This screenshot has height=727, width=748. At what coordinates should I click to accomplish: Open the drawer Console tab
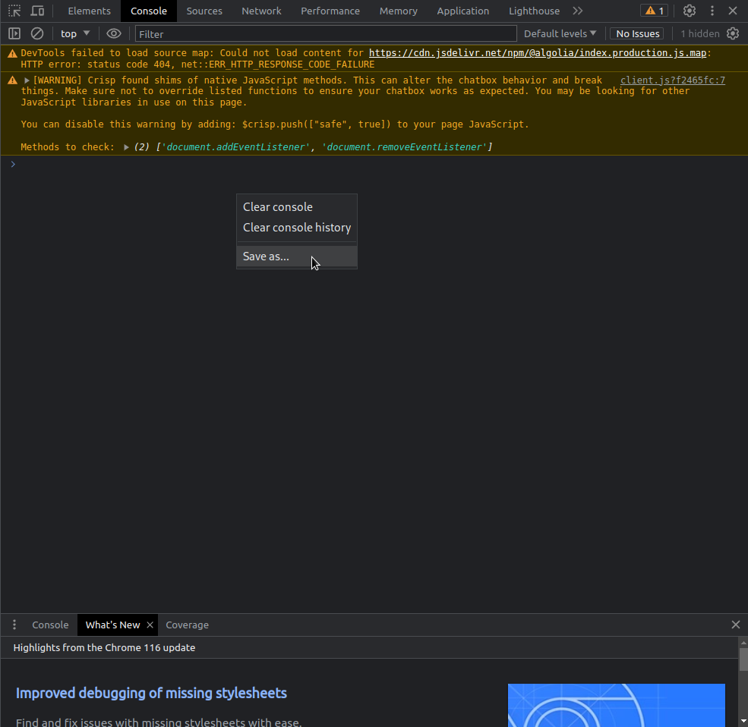(50, 625)
